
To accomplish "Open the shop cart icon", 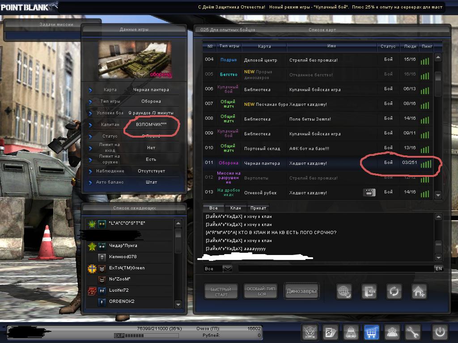I will [x=371, y=332].
